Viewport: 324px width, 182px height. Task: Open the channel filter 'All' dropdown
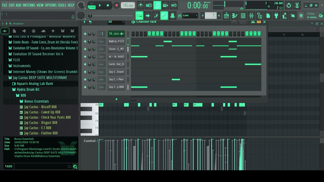116,22
